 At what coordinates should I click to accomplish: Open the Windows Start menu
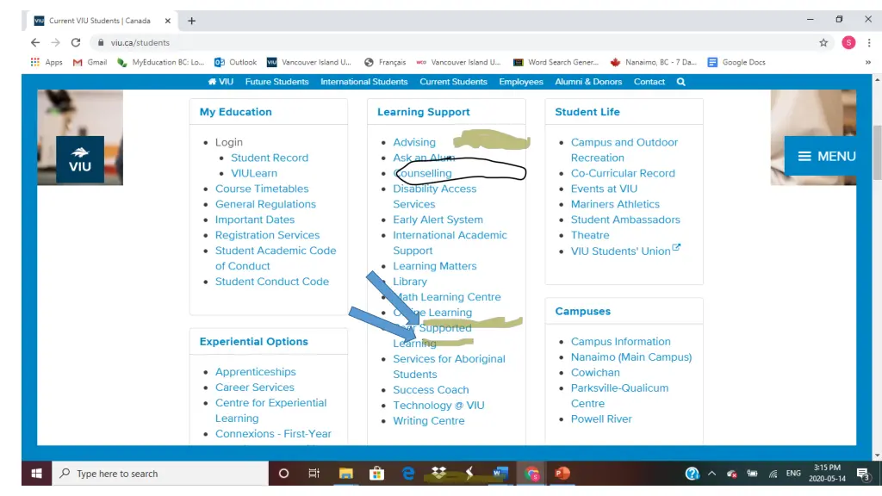coord(36,474)
